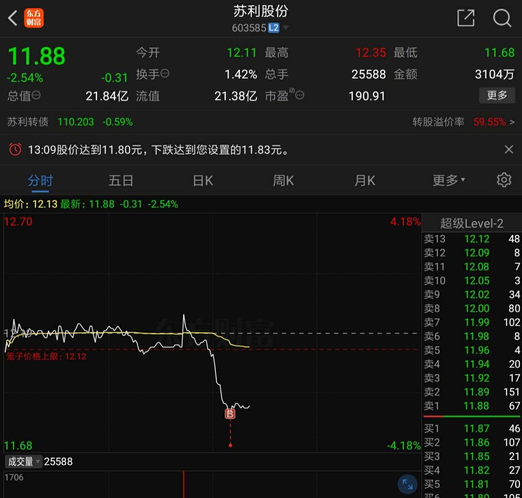Expand the 更多 chart period dropdown
Image resolution: width=522 pixels, height=498 pixels.
449,180
